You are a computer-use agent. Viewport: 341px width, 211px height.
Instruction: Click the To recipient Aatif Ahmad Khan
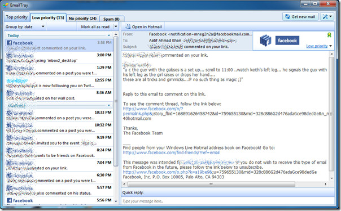(x=165, y=41)
